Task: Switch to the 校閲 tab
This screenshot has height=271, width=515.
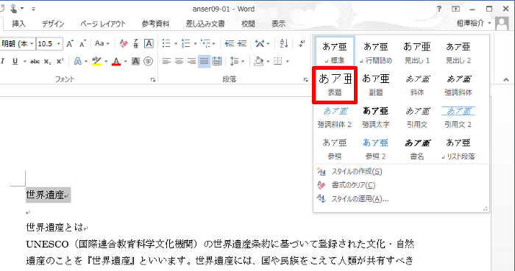Action: click(x=248, y=24)
